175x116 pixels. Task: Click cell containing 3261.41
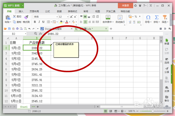tap(37, 75)
